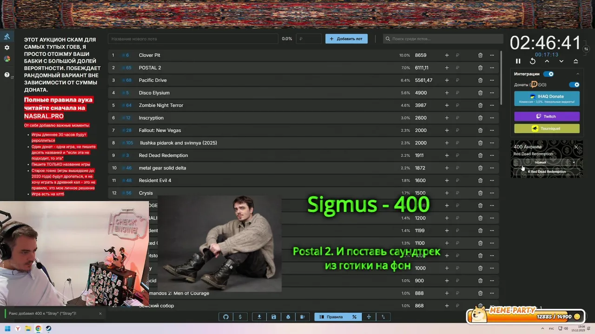This screenshot has height=334, width=595.
Task: Focus the Название нового лота field
Action: [193, 39]
